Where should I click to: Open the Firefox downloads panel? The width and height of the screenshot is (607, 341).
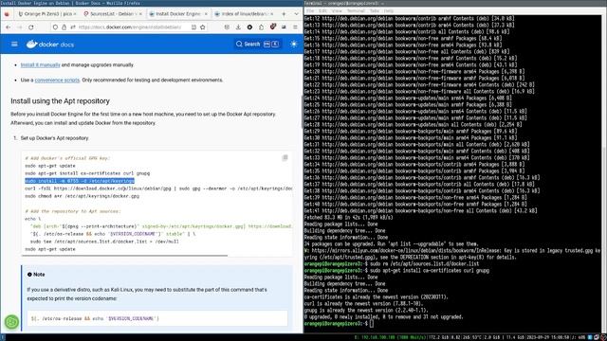(x=238, y=27)
